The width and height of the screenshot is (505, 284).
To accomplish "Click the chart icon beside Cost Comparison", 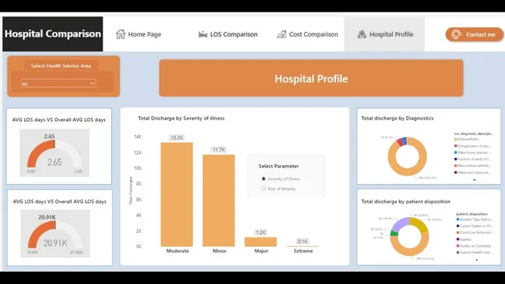I will pos(282,34).
